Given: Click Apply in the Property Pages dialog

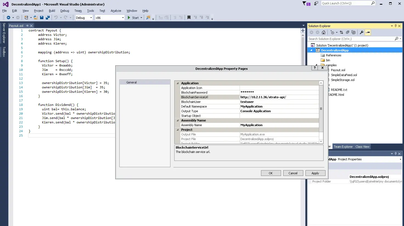Looking at the screenshot, I should (315, 173).
